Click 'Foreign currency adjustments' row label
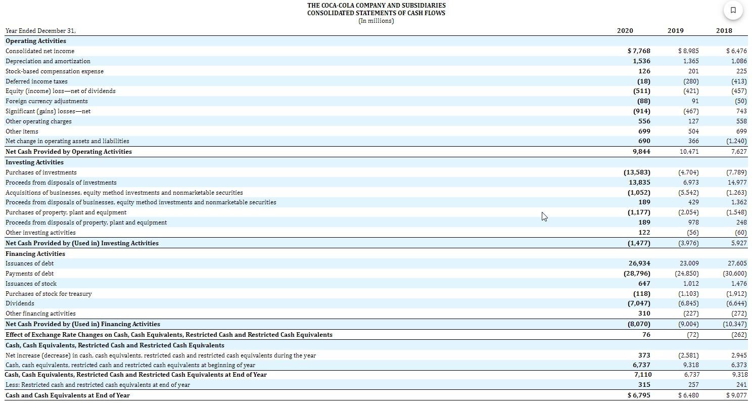Screen dimensions: 752x403 (x=46, y=101)
